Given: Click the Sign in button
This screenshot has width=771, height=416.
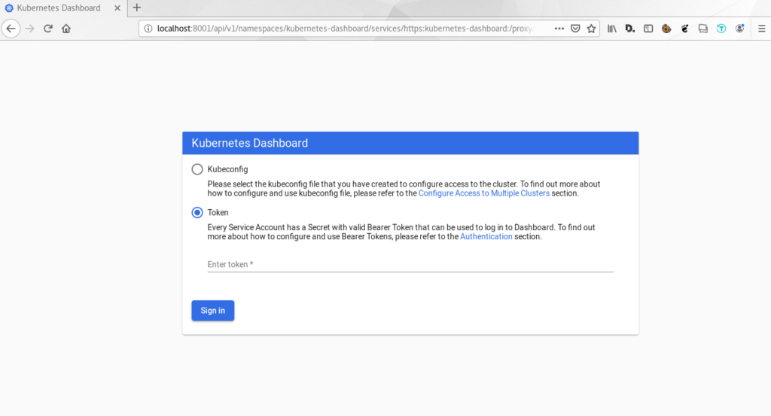Looking at the screenshot, I should click(x=213, y=311).
